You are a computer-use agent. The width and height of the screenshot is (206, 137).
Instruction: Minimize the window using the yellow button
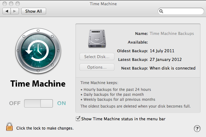tap(11, 3)
